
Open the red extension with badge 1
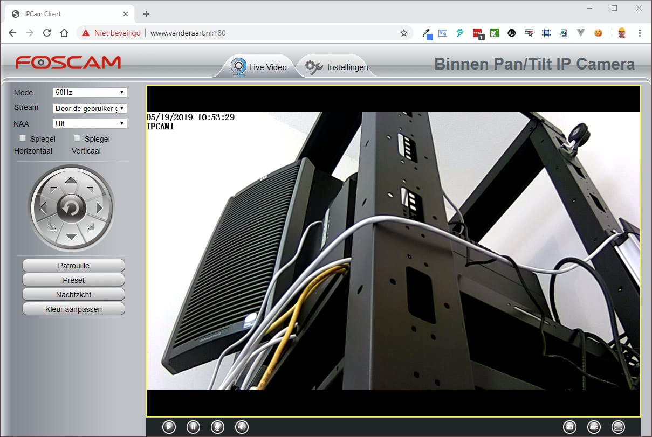tap(478, 33)
